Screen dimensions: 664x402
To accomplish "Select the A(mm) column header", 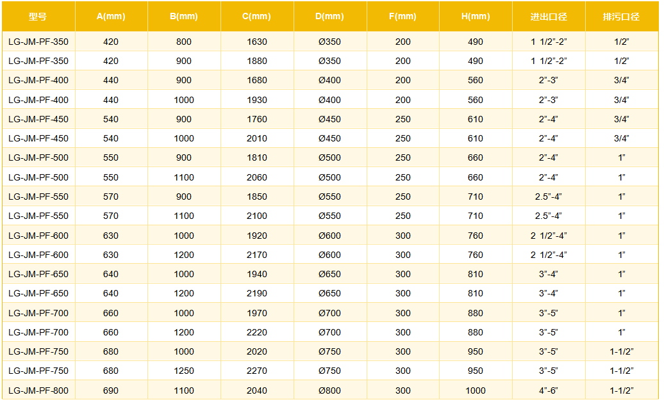I will coord(111,17).
